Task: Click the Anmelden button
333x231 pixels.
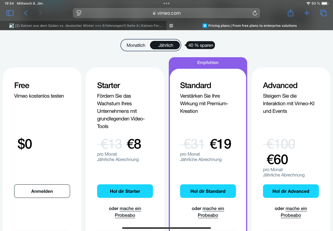Action: [42, 191]
